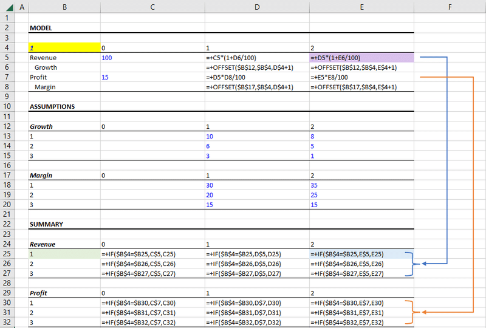
Task: Select column A header
Action: [22, 7]
